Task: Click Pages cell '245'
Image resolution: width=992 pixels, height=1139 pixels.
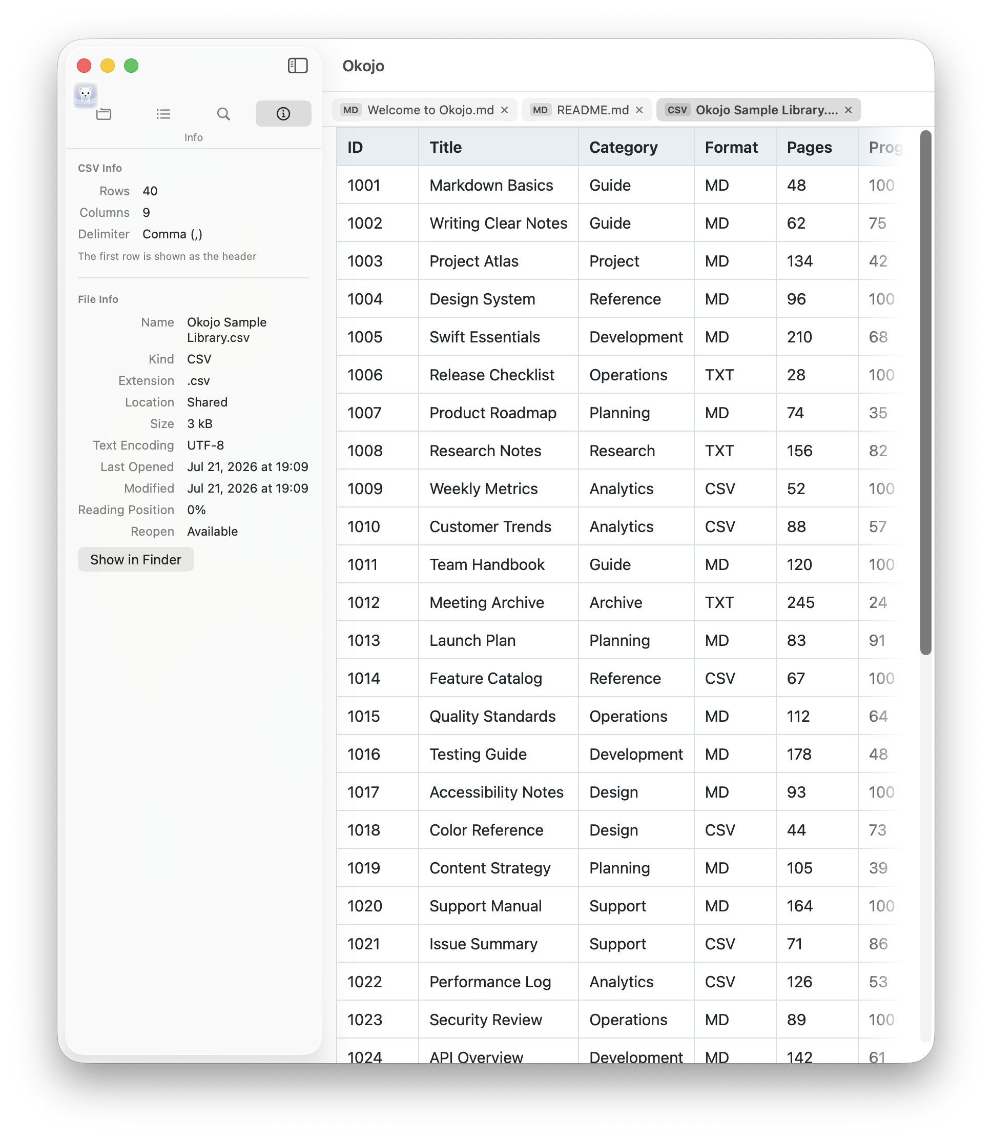Action: [x=817, y=602]
